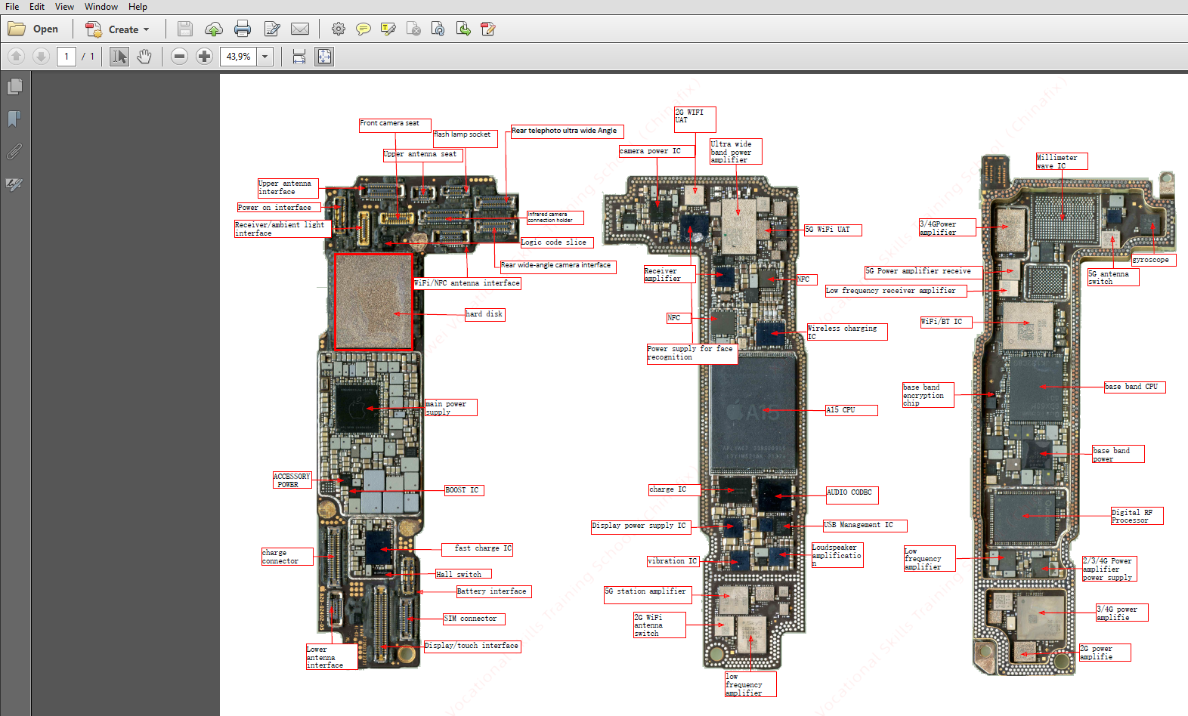Open the Attachments paperclip panel
Image resolution: width=1188 pixels, height=716 pixels.
14,152
